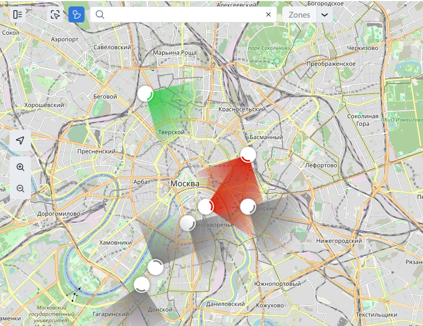This screenshot has height=326, width=423.
Task: Zoom in on the map
Action: 20,167
